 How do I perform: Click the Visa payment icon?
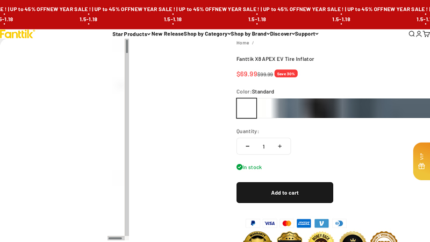click(270, 223)
